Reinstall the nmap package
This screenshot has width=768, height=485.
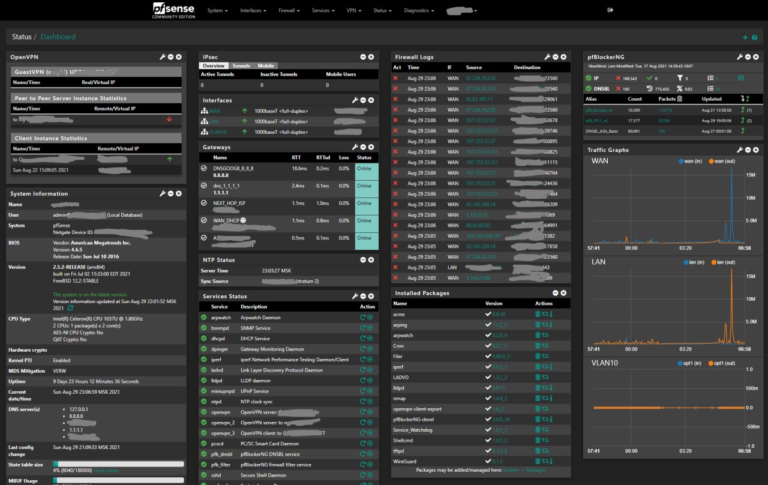[x=545, y=399]
